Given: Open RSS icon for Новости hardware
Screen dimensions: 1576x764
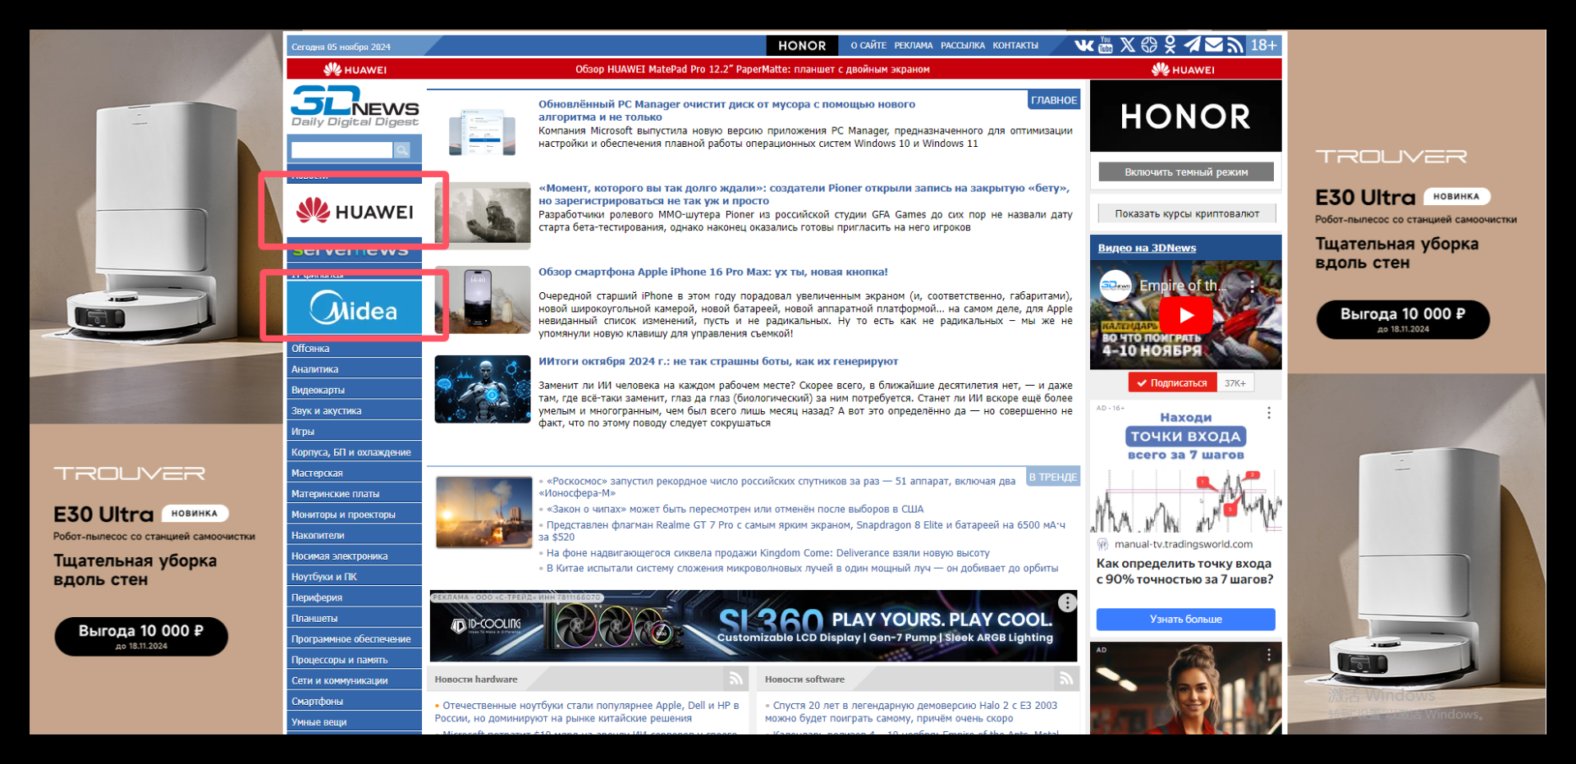Looking at the screenshot, I should pyautogui.click(x=735, y=679).
